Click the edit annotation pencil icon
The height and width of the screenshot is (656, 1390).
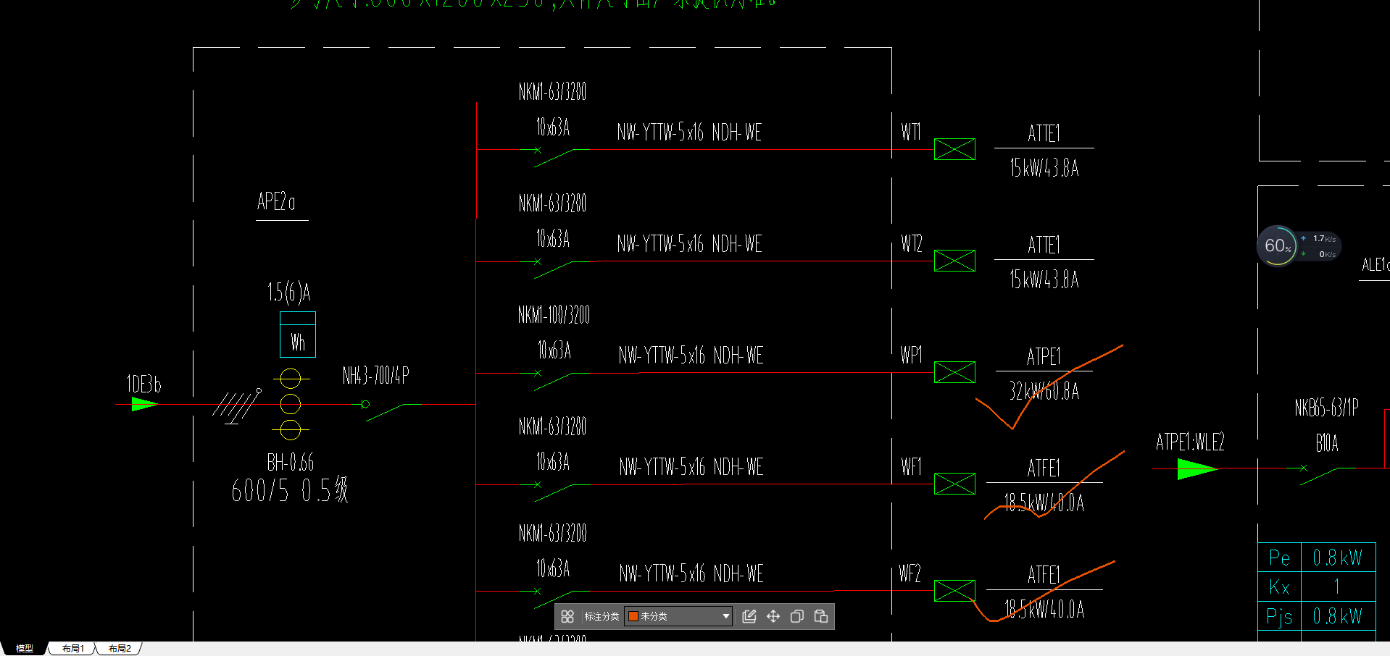coord(749,616)
